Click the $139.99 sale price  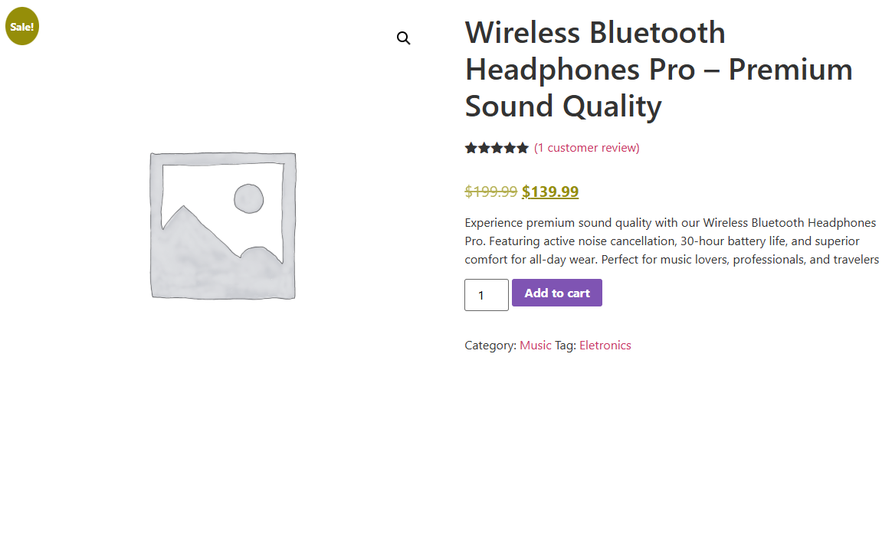coord(550,192)
